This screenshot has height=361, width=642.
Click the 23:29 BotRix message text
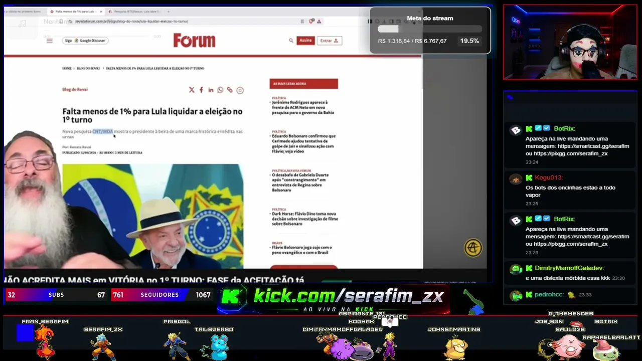[577, 236]
